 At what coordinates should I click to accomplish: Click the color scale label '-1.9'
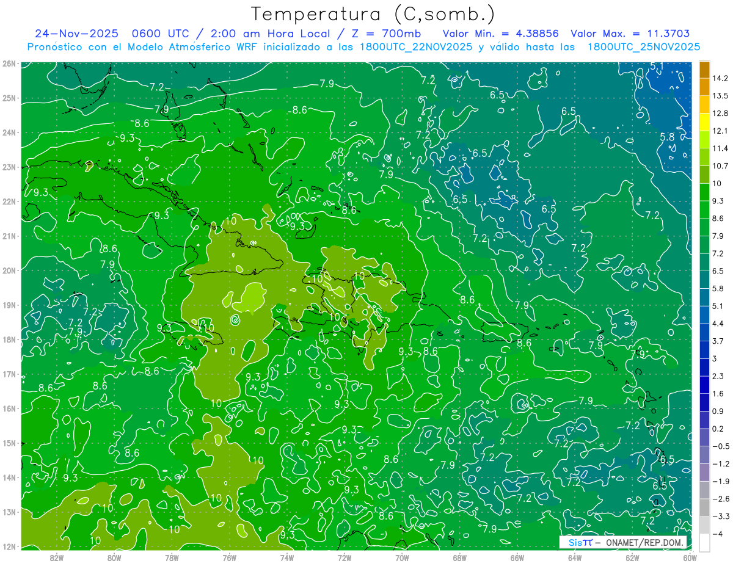[721, 481]
